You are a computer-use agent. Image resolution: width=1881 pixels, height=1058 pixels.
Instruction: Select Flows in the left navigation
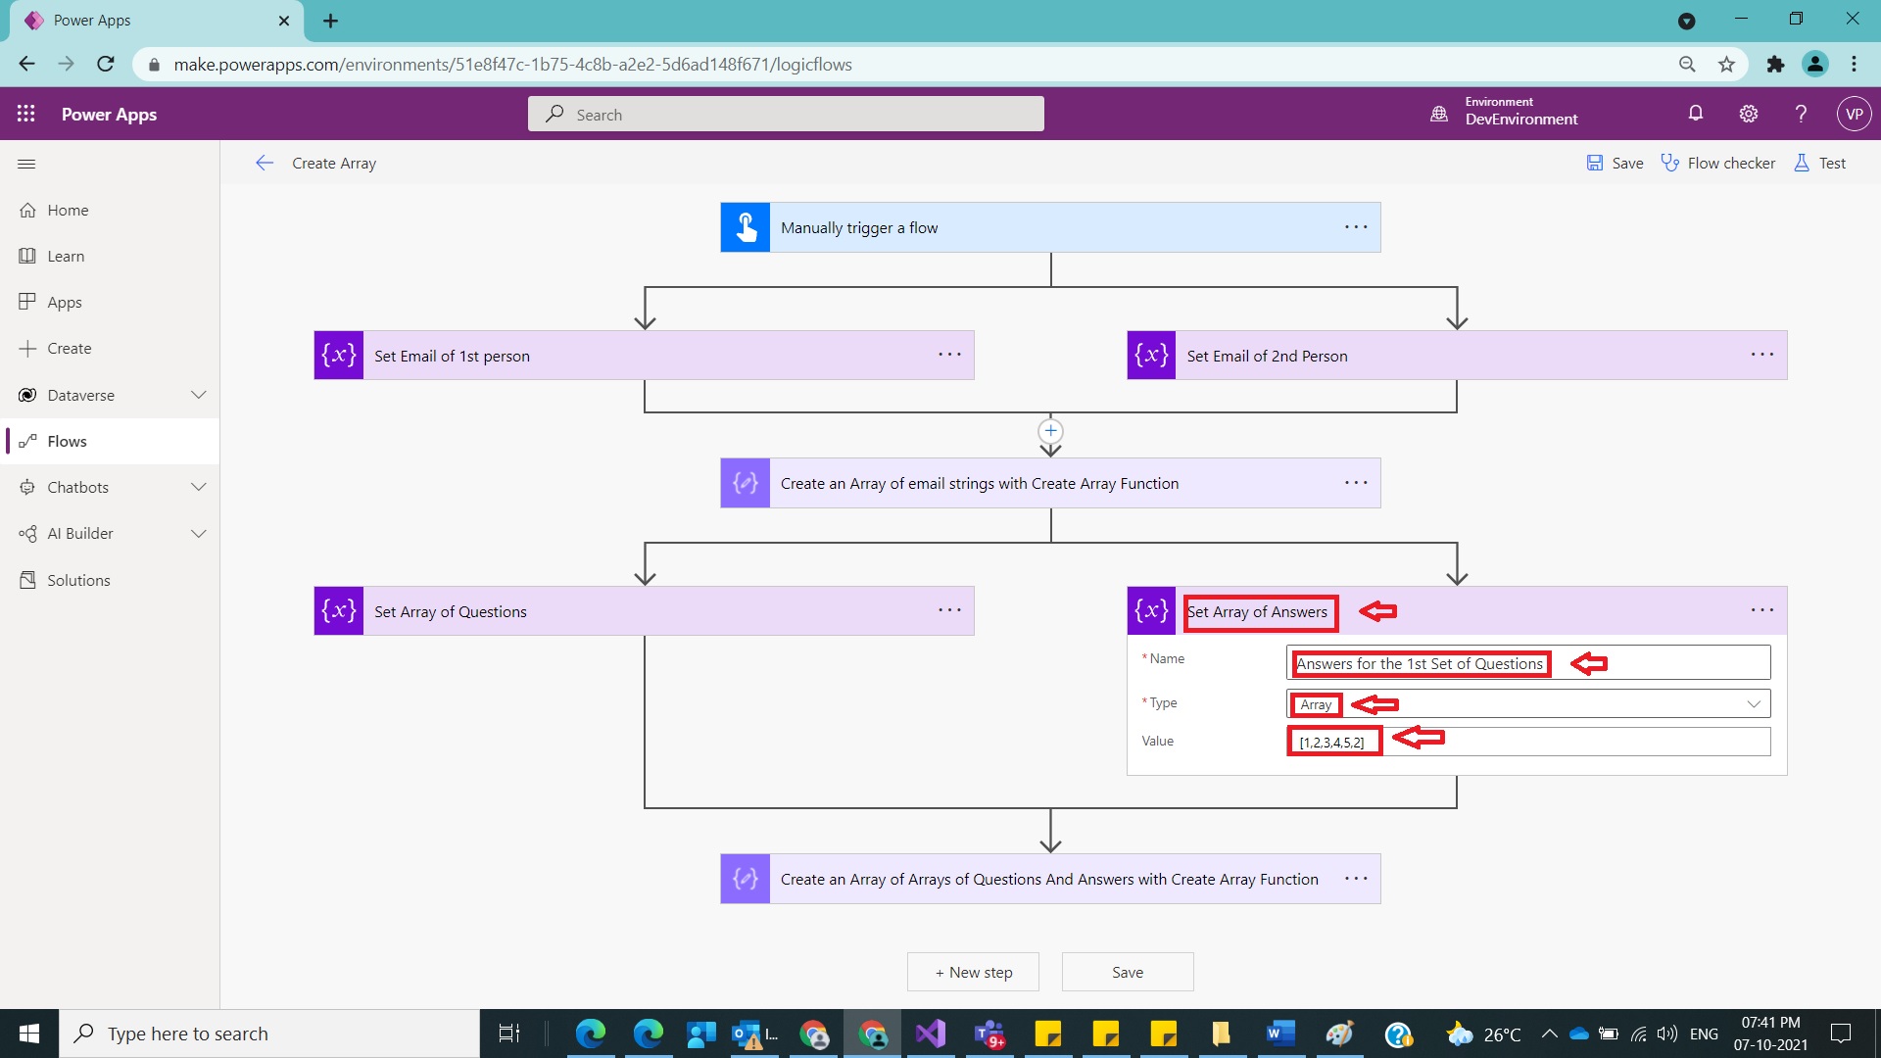coord(66,441)
